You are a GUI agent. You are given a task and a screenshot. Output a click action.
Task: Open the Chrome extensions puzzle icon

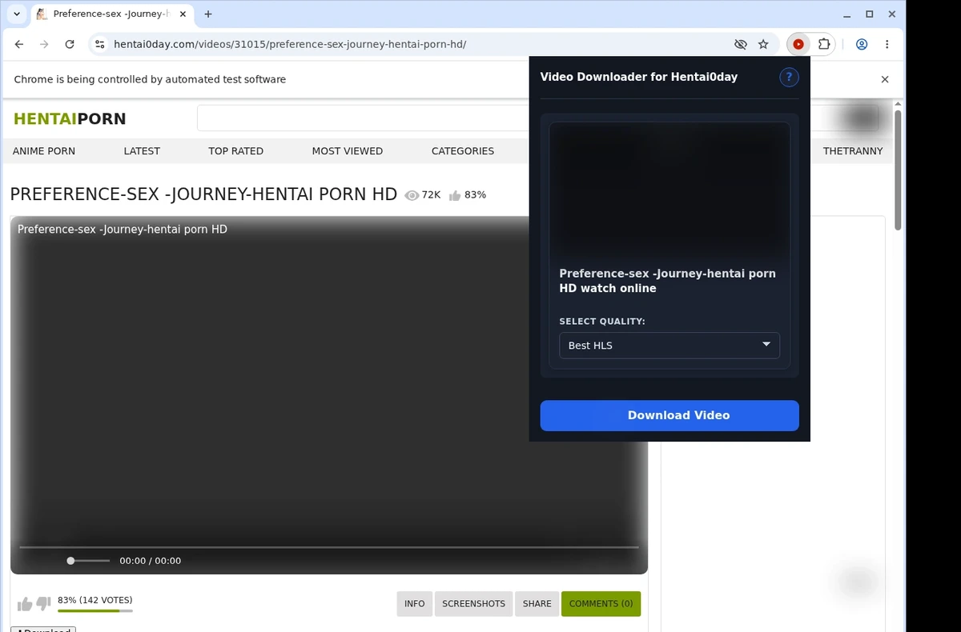823,45
